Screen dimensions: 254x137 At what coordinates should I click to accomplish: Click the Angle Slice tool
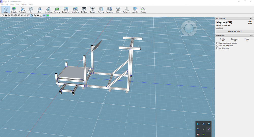[x=135, y=10]
